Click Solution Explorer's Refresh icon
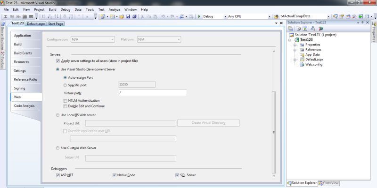 coord(305,29)
